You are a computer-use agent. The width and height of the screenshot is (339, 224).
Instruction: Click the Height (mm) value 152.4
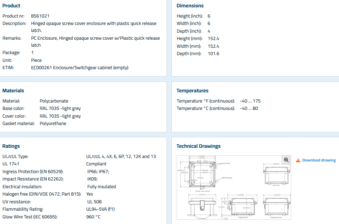(x=213, y=39)
